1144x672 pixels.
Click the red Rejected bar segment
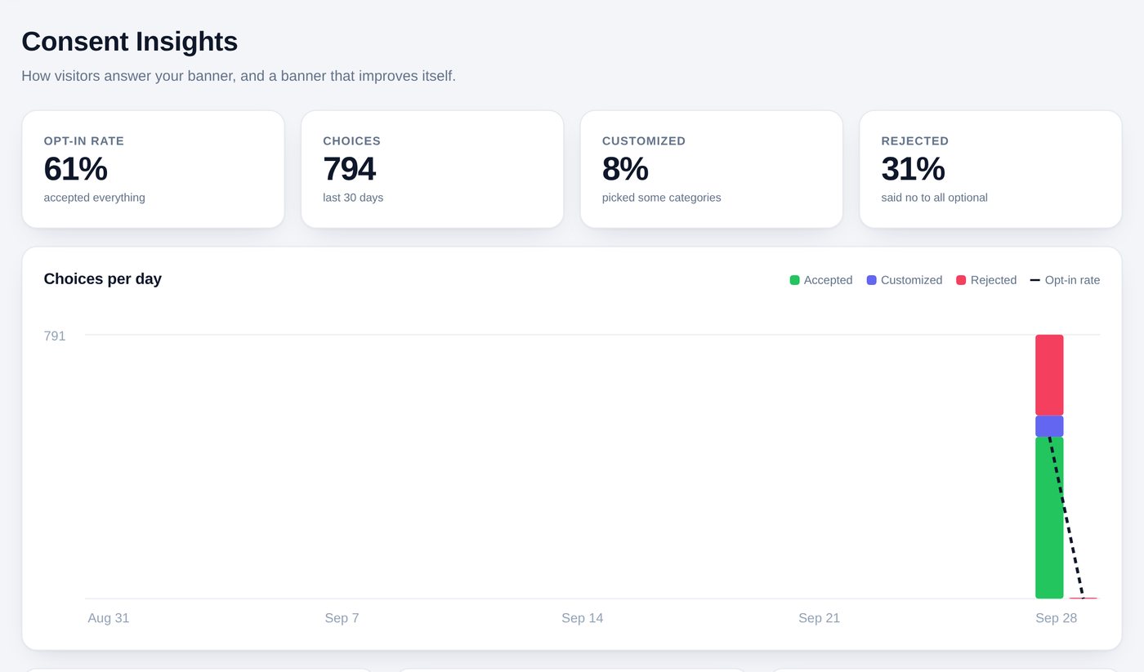(1049, 375)
